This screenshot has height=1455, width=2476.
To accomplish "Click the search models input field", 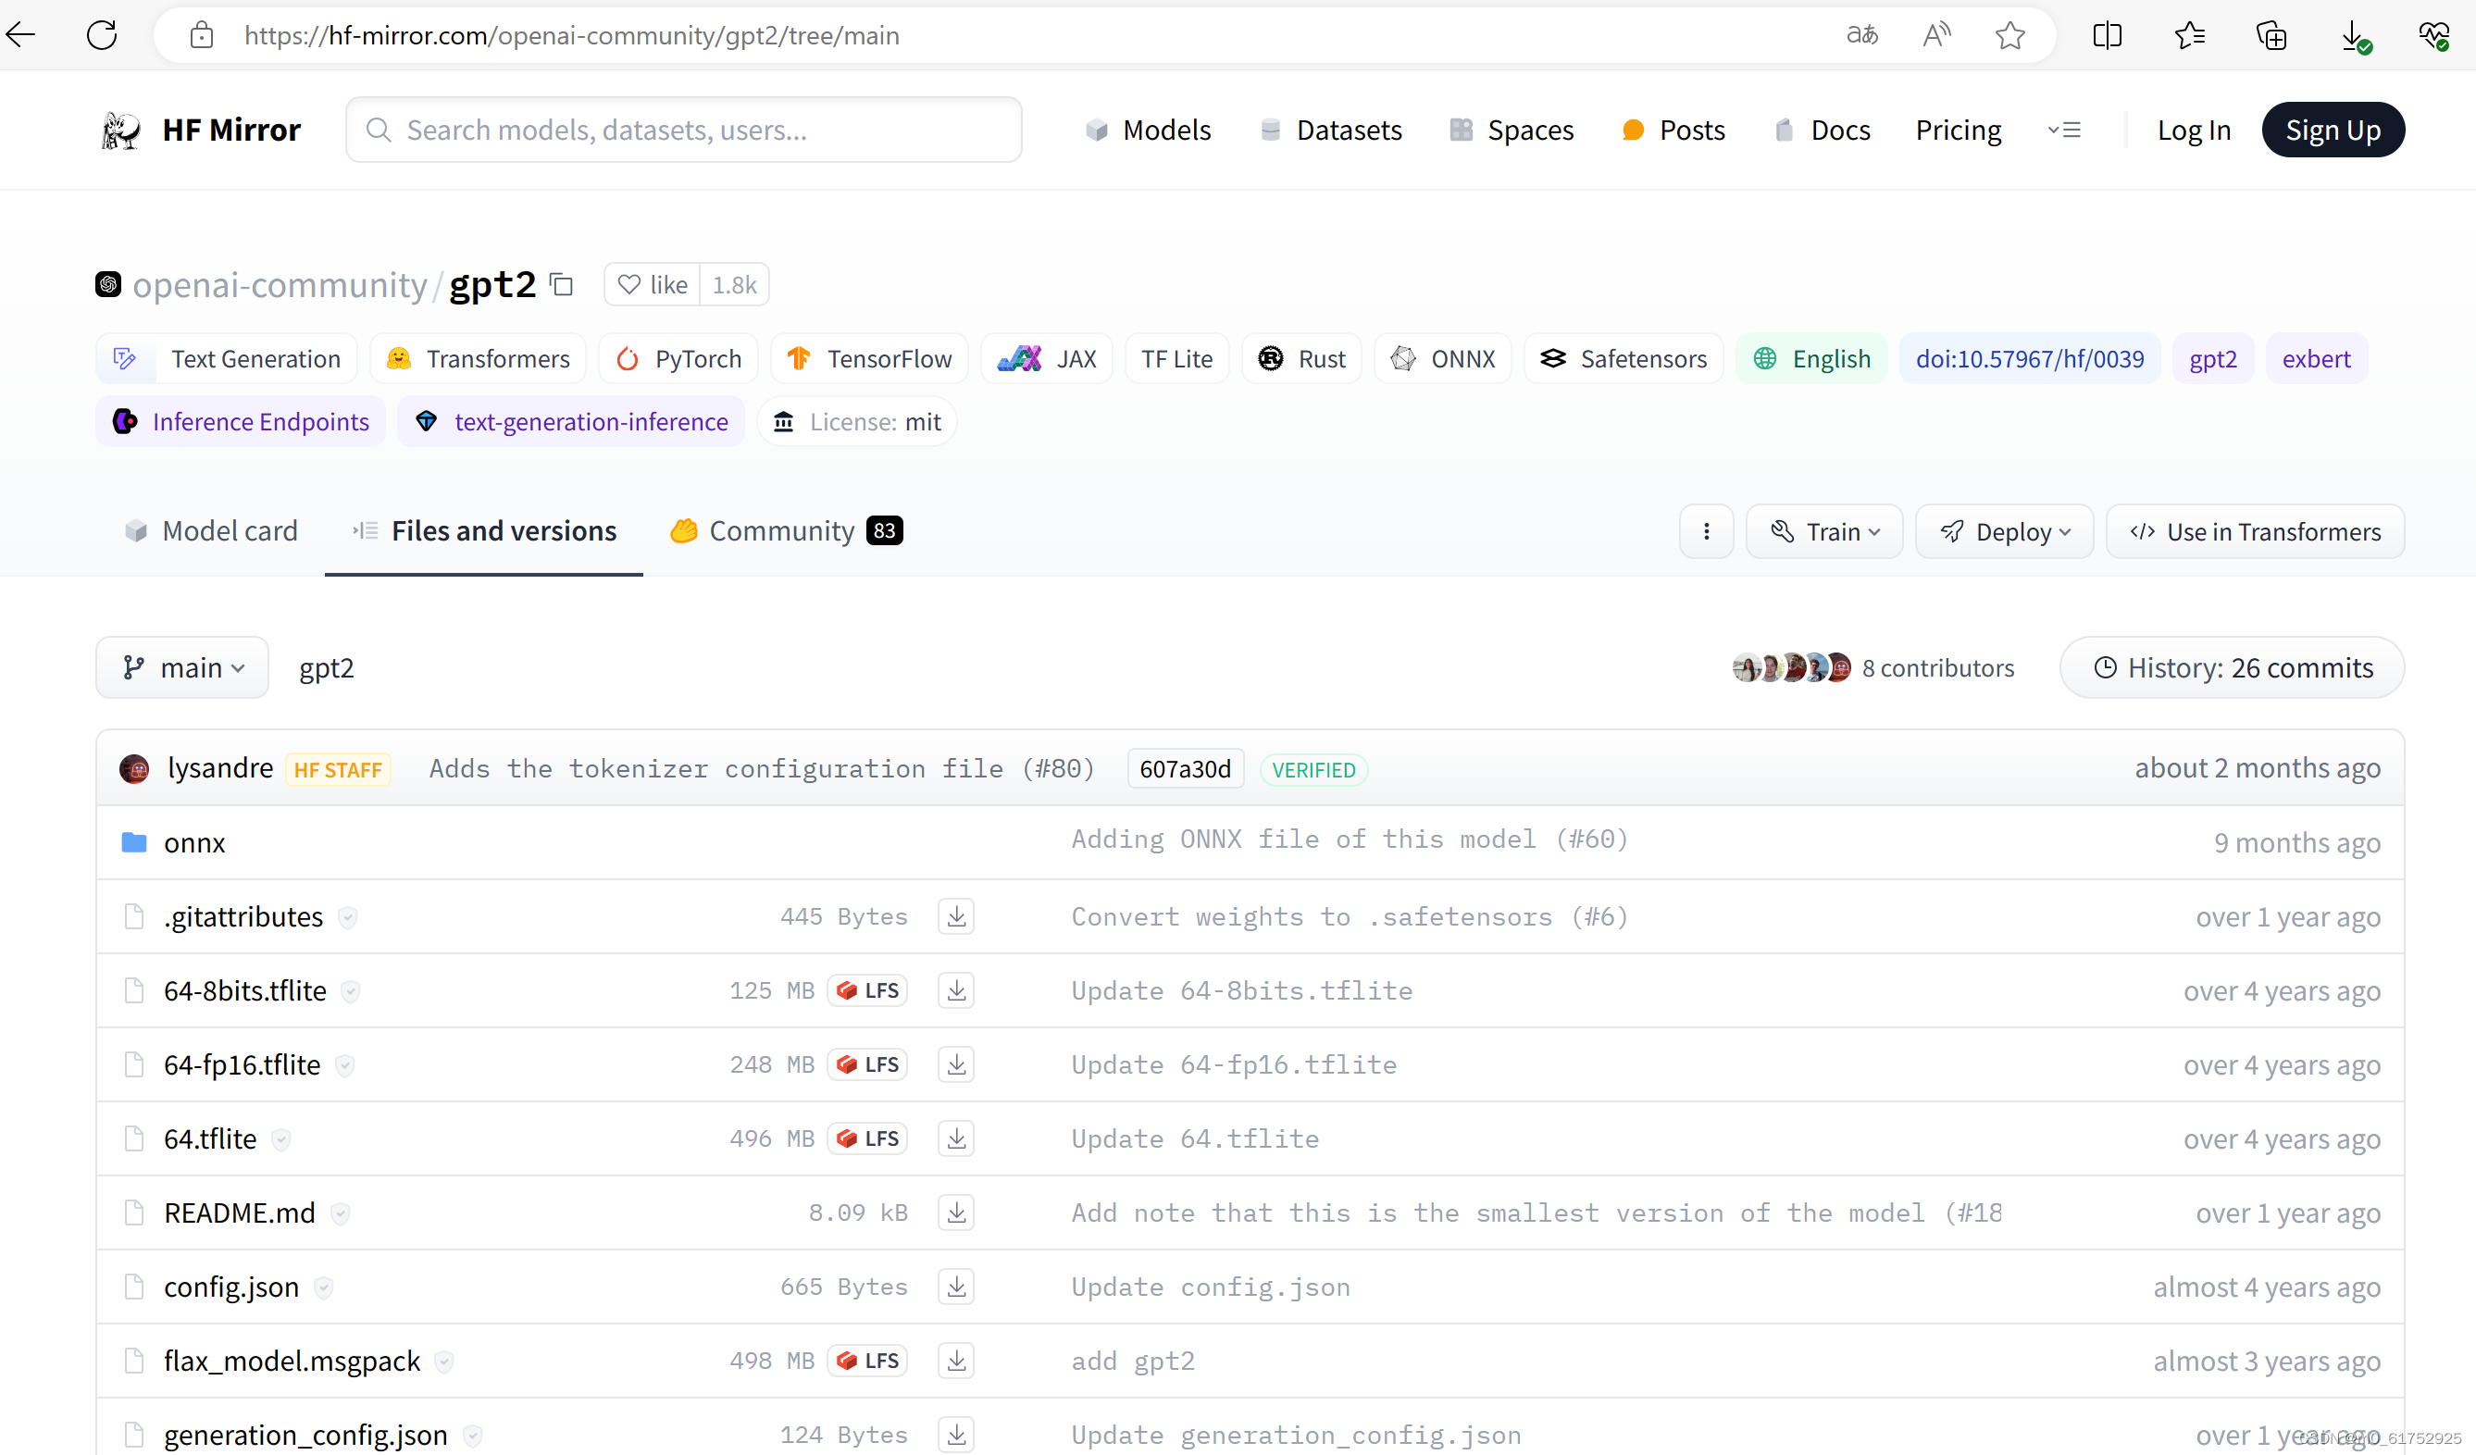I will click(685, 130).
